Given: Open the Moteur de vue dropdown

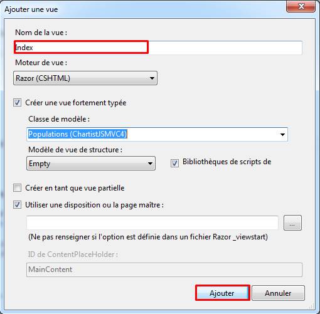Looking at the screenshot, I should [85, 78].
